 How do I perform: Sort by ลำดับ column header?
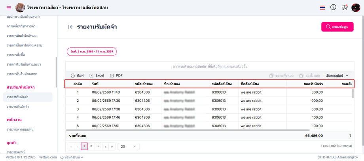(78, 84)
